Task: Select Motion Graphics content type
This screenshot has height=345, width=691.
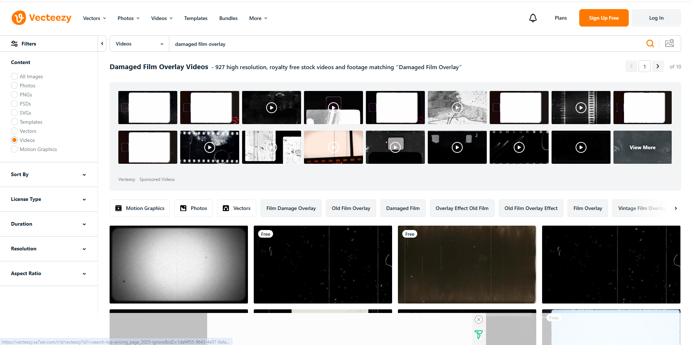Action: pos(14,149)
